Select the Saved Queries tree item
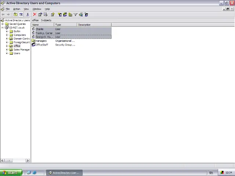Screen dimensions: 235x176 (18, 24)
